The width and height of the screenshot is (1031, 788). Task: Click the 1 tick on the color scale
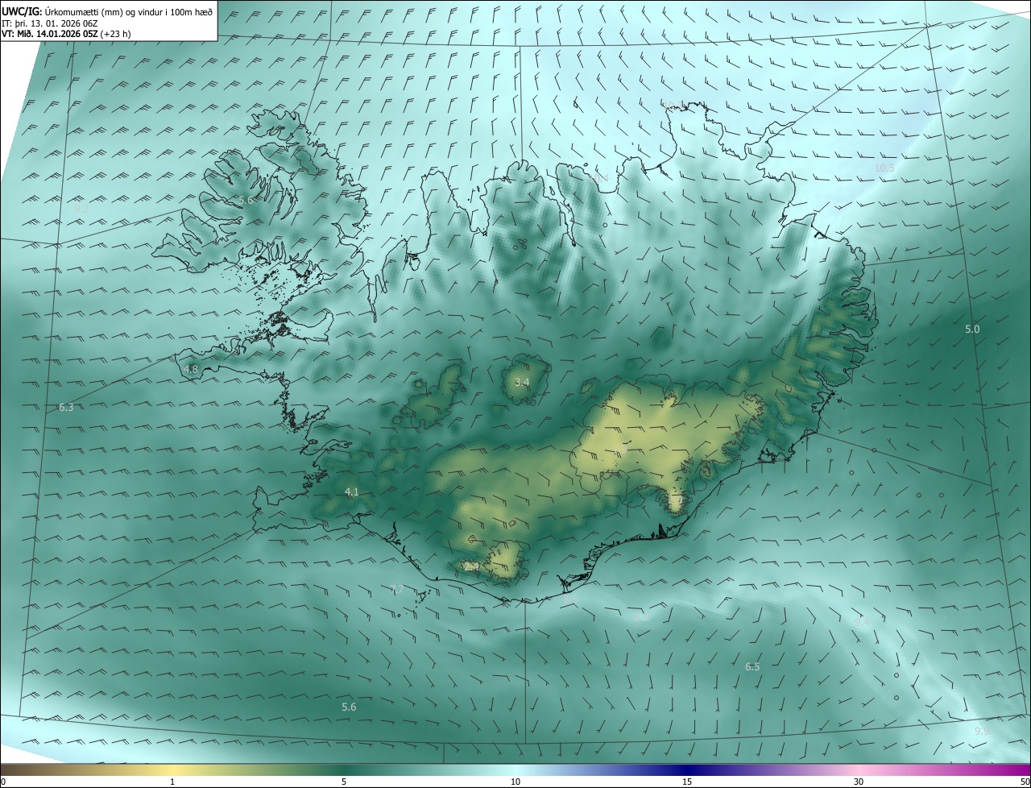click(172, 782)
